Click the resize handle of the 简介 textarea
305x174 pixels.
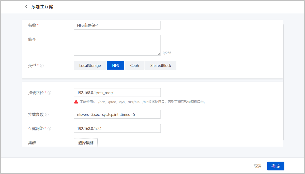pyautogui.click(x=159, y=54)
